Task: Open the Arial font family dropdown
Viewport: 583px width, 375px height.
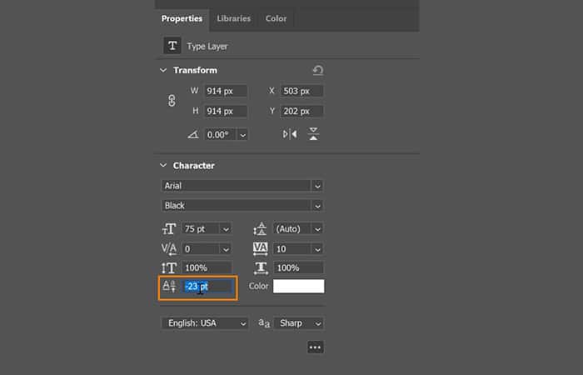Action: click(x=316, y=186)
